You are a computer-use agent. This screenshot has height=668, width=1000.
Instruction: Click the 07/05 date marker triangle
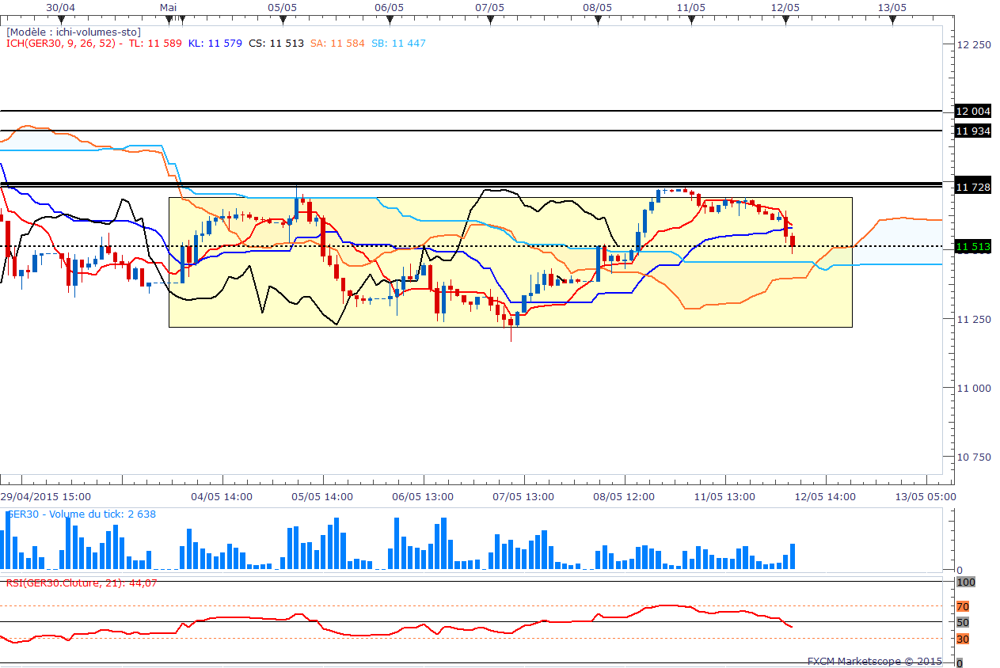point(490,19)
